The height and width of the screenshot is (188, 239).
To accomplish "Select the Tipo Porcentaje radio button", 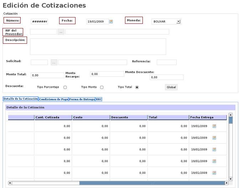I will (x=65, y=87).
